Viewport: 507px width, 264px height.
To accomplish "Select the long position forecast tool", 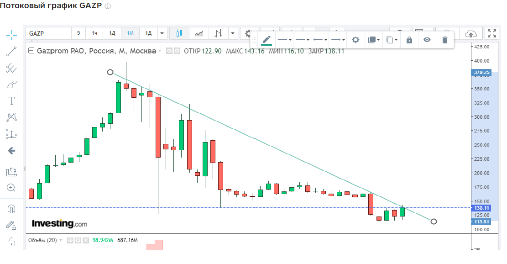I will pyautogui.click(x=12, y=134).
